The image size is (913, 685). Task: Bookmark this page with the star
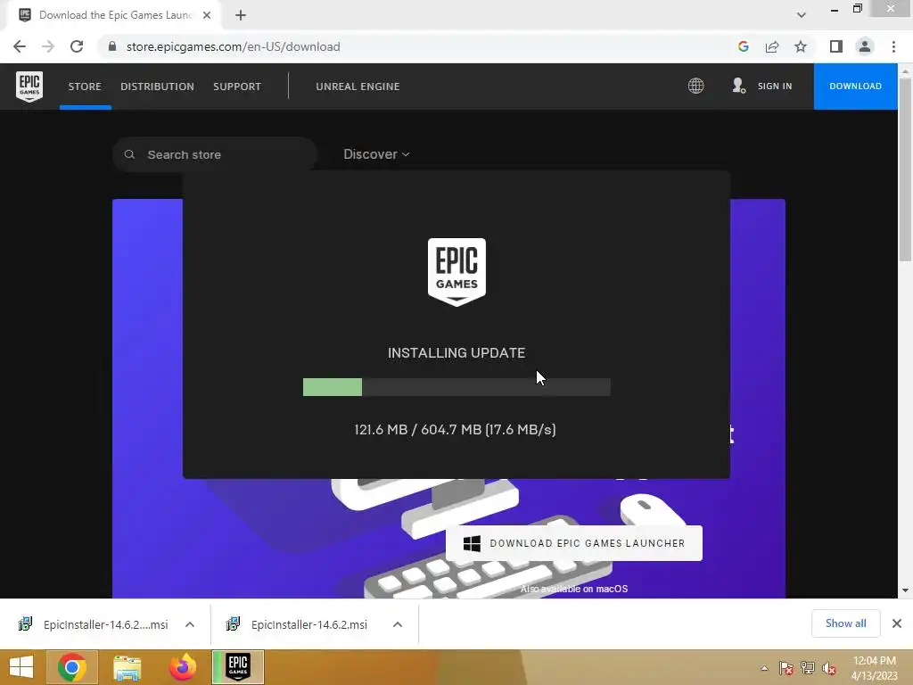801,46
